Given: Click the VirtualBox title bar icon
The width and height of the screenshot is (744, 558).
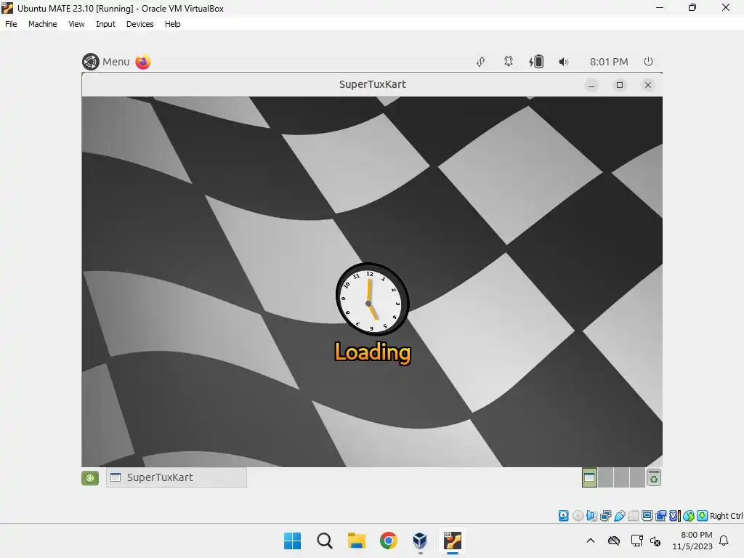Looking at the screenshot, I should (x=7, y=8).
